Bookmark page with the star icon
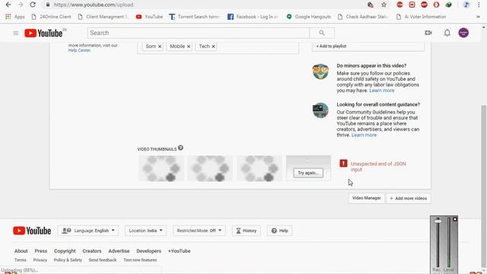This screenshot has height=274, width=487. coord(384,5)
